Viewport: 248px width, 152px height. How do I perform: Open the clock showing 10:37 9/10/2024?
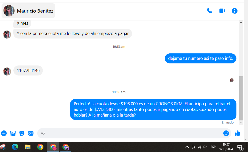point(226,147)
